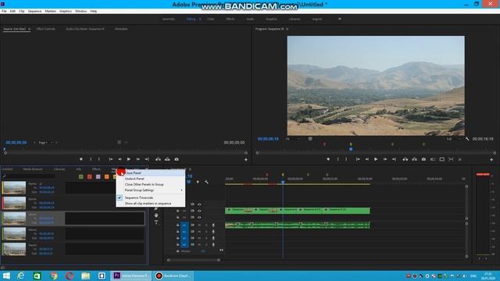Play the Program monitor sequence
Viewport: 500px width, 281px height.
[x=376, y=159]
